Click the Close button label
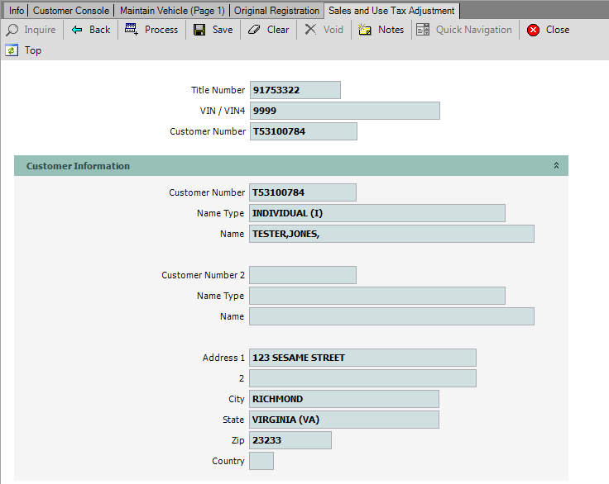Screen dimensions: 609x484 tap(558, 30)
